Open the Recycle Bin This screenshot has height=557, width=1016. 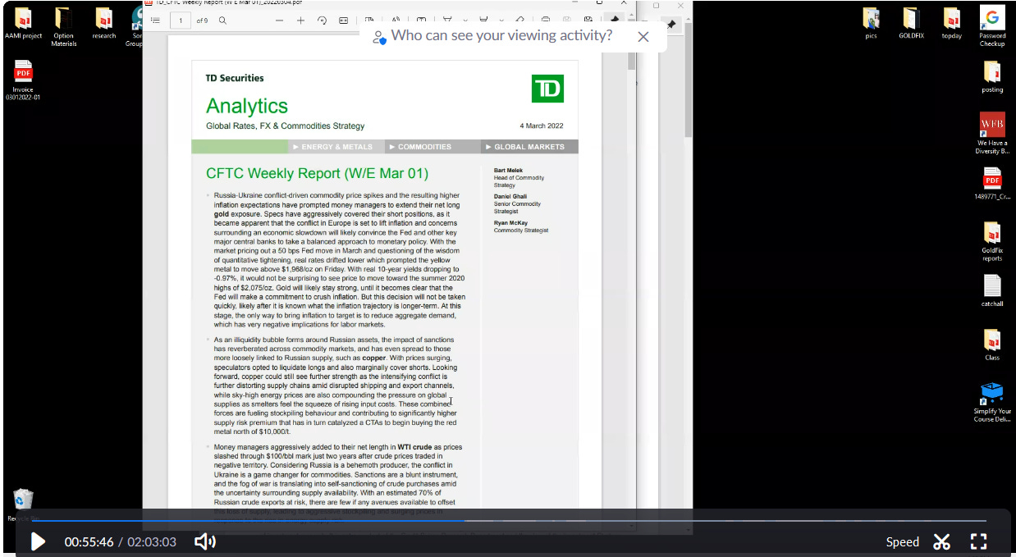click(24, 504)
